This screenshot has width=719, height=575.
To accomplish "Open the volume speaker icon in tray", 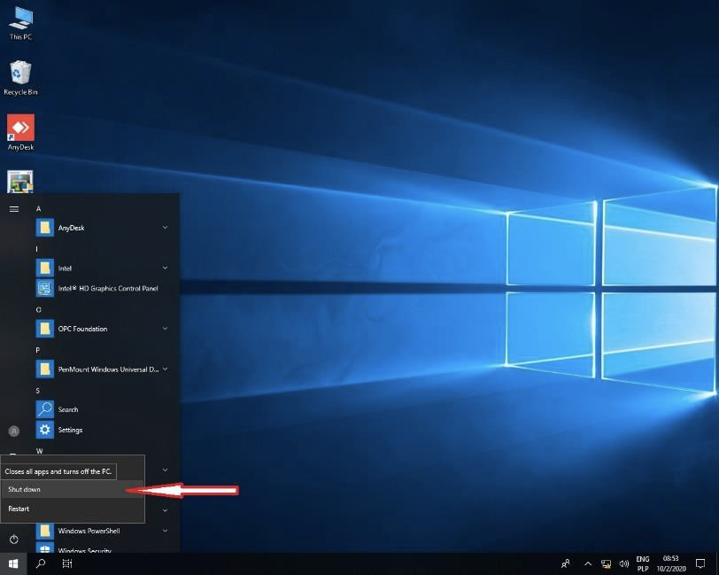I will point(624,563).
